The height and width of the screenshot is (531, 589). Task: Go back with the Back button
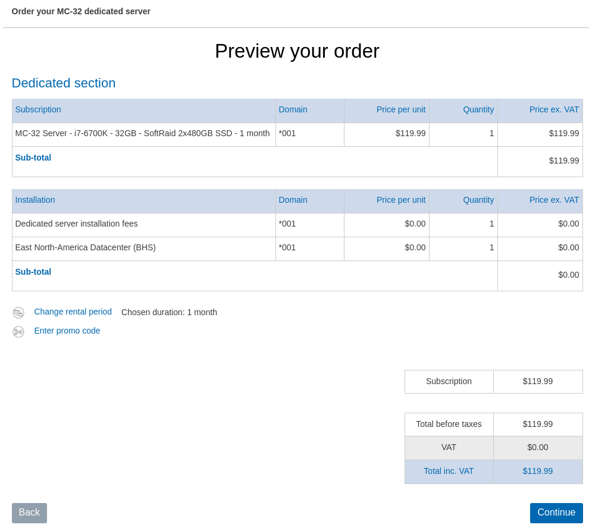click(x=29, y=513)
